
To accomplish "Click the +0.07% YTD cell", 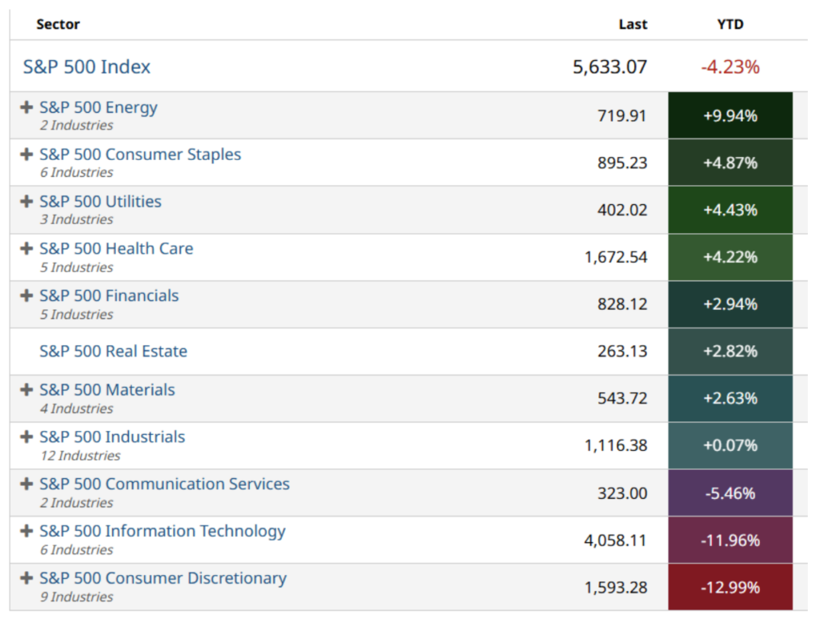I will pyautogui.click(x=730, y=445).
